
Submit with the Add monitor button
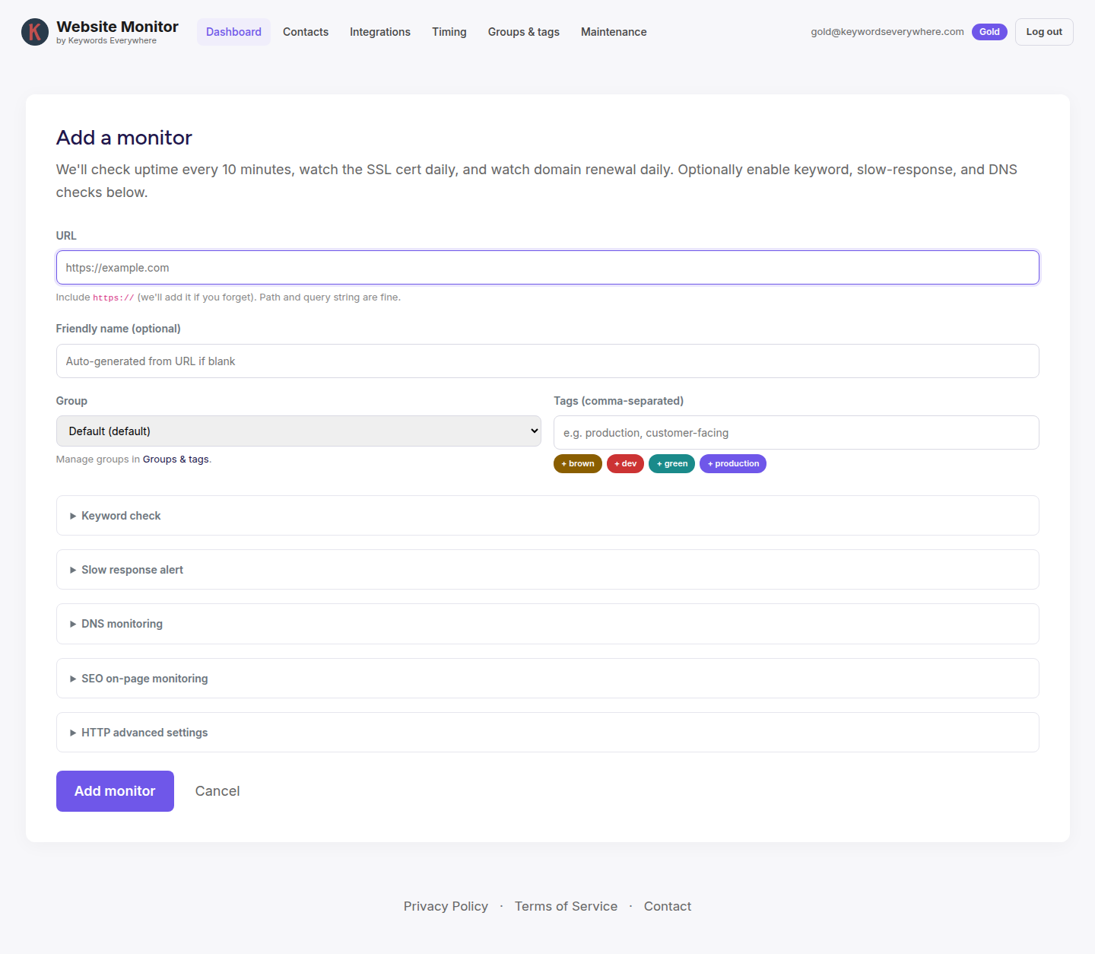[115, 791]
